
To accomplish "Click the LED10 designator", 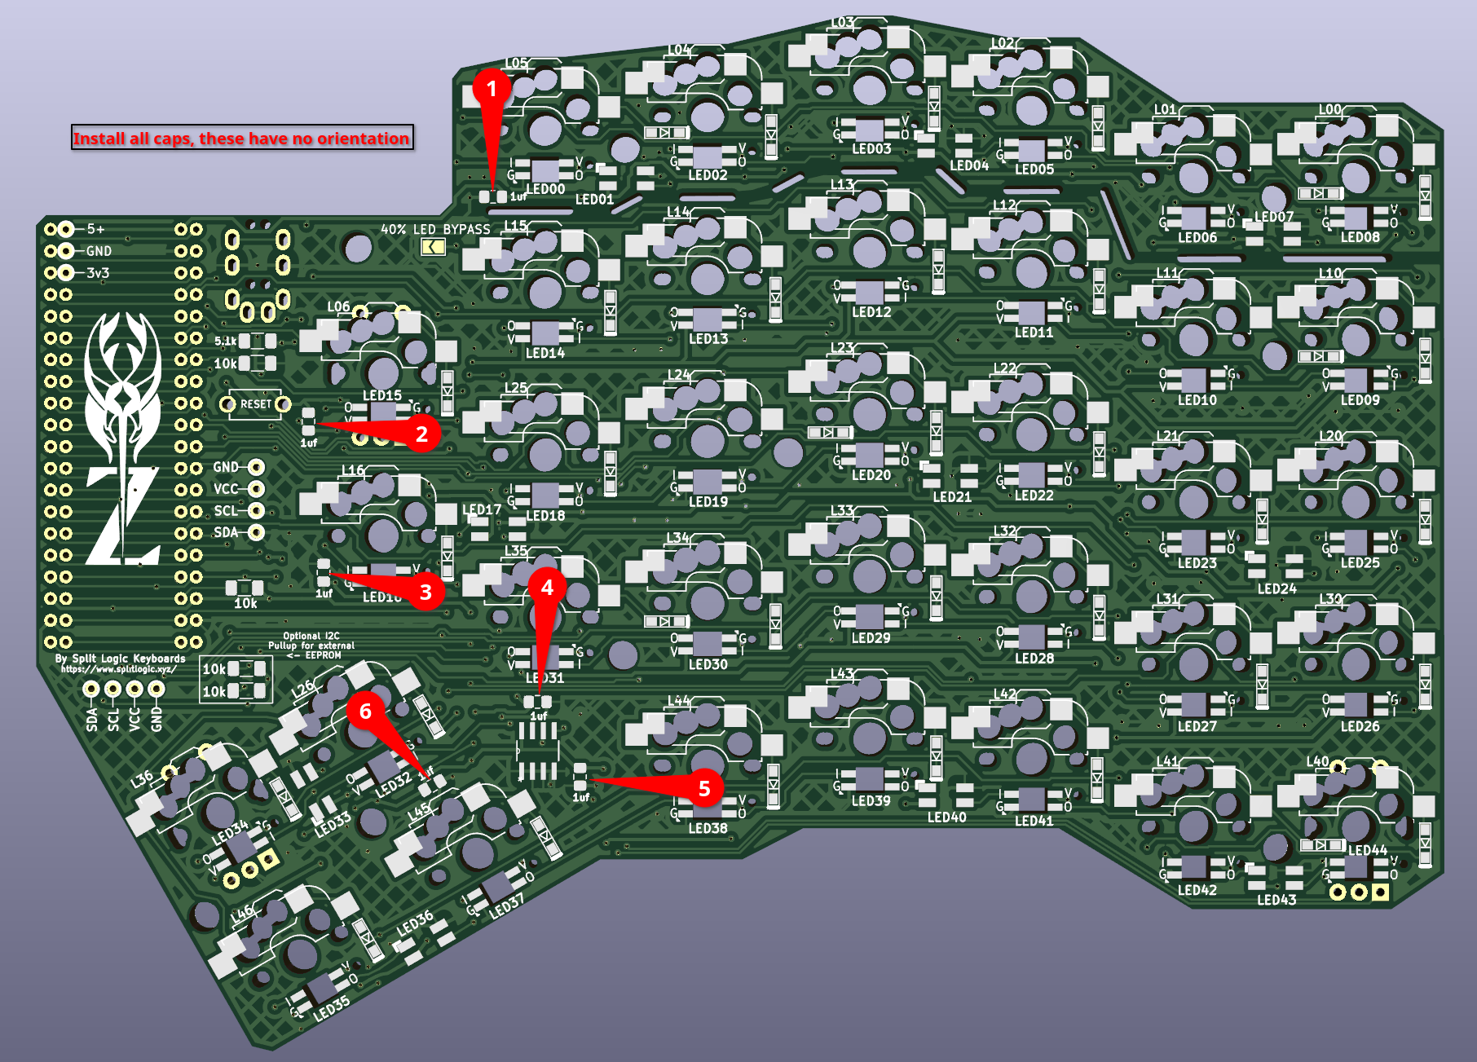I will tap(1197, 400).
